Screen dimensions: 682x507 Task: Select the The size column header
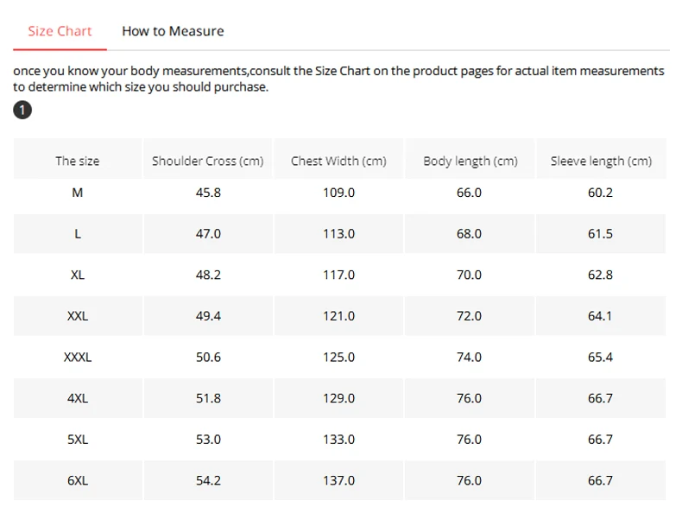(78, 161)
